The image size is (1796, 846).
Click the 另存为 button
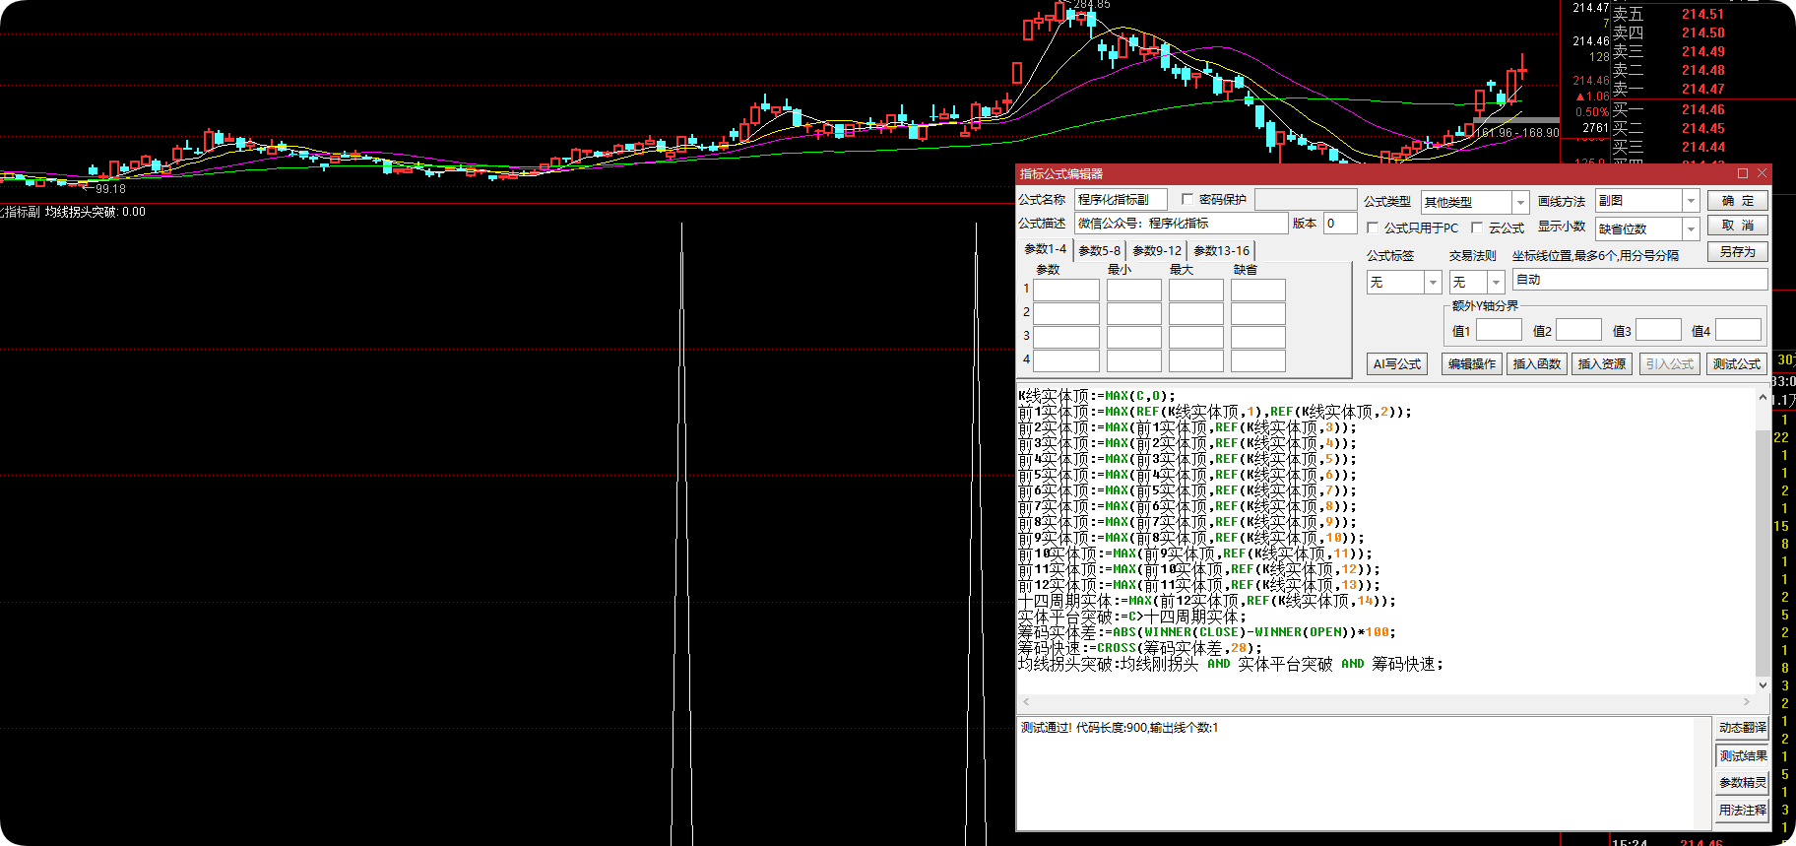1737,252
